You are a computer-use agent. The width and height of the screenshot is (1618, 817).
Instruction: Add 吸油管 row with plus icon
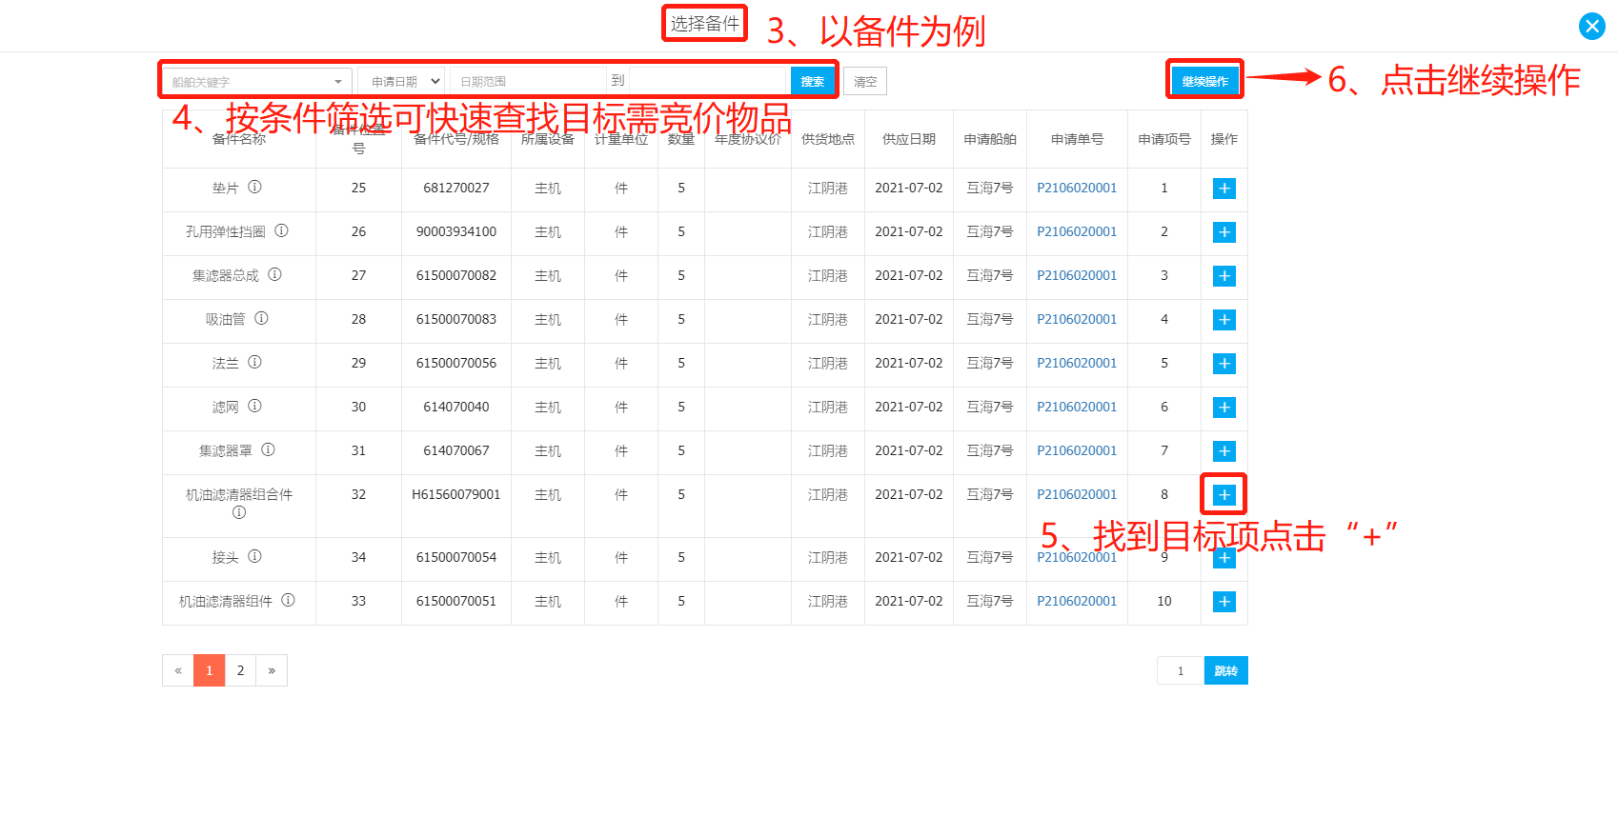click(1224, 320)
